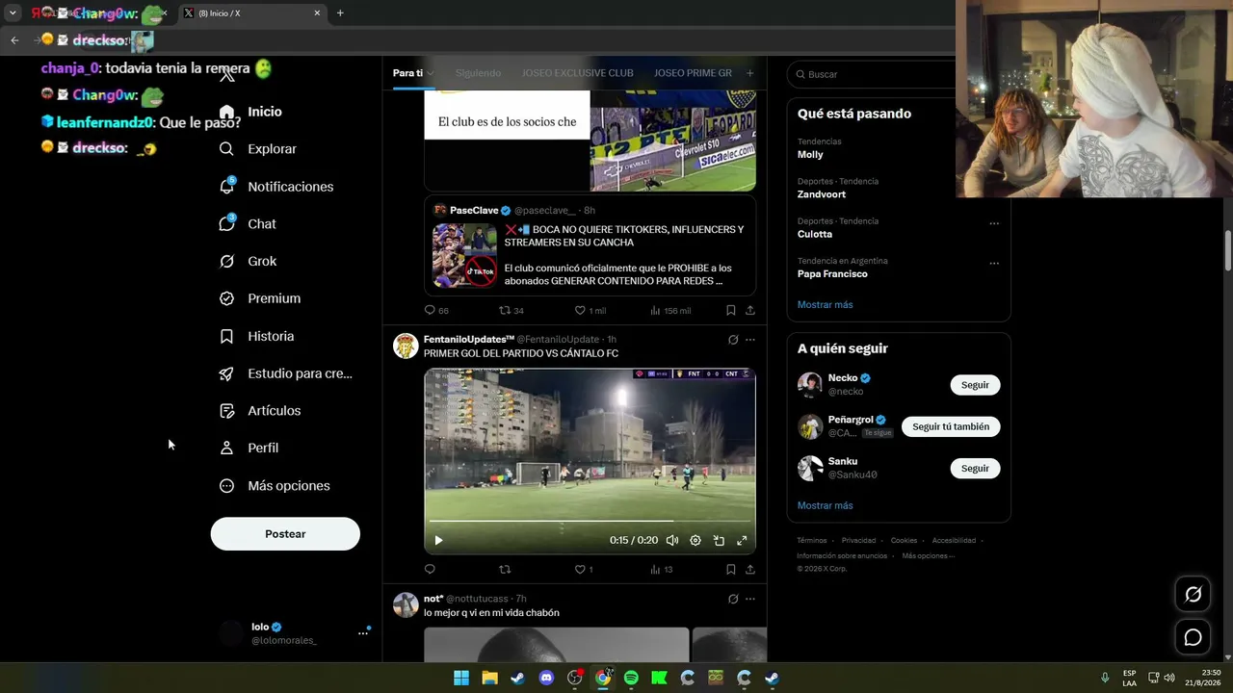Open the Windows Start menu
1233x693 pixels.
coord(461,678)
